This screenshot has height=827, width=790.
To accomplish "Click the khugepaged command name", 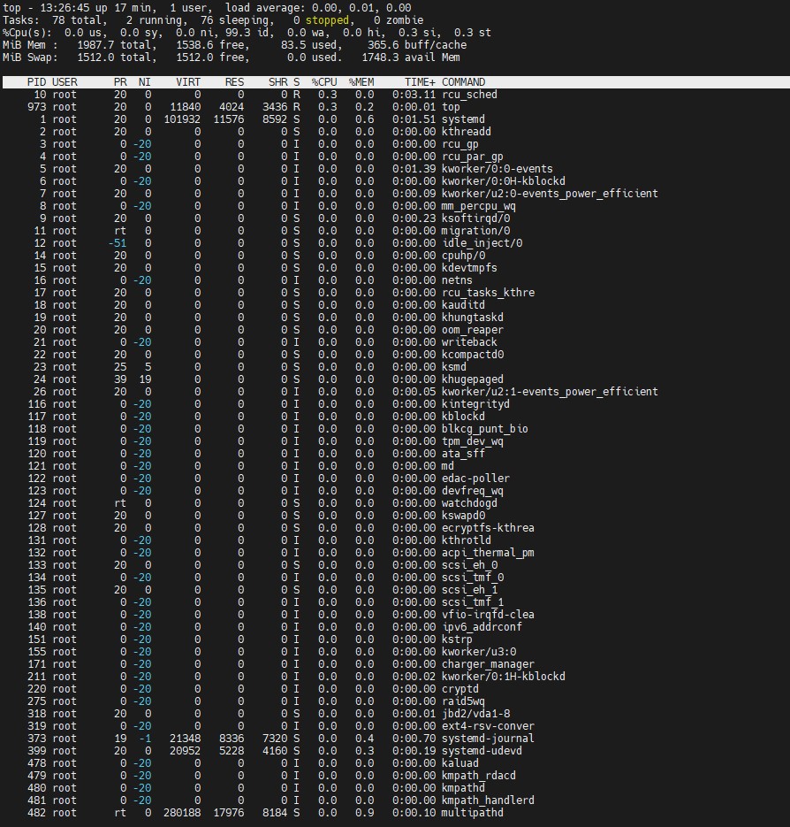I will point(472,379).
